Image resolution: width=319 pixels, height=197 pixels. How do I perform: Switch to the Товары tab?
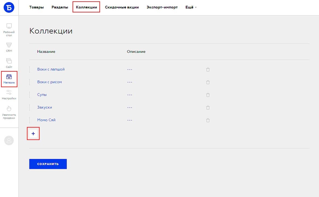36,7
